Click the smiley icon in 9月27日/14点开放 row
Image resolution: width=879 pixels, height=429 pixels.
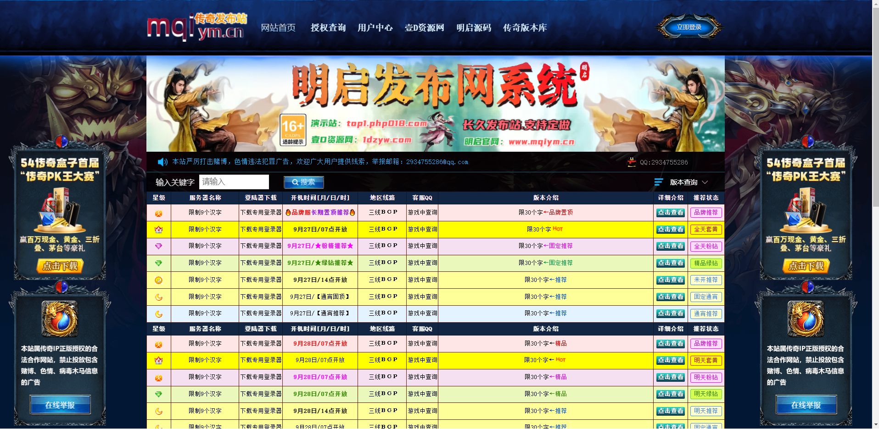[158, 280]
